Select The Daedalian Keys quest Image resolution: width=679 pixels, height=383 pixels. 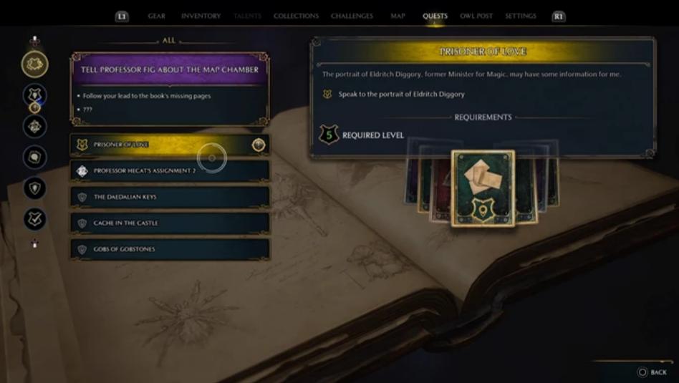point(170,197)
